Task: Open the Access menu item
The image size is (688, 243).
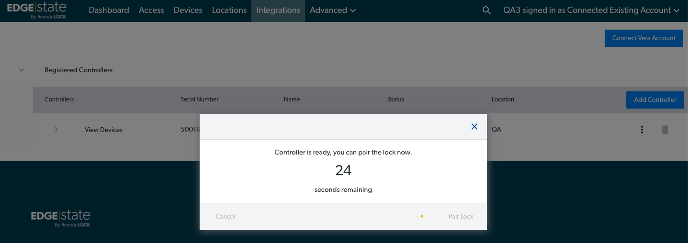Action: [151, 11]
